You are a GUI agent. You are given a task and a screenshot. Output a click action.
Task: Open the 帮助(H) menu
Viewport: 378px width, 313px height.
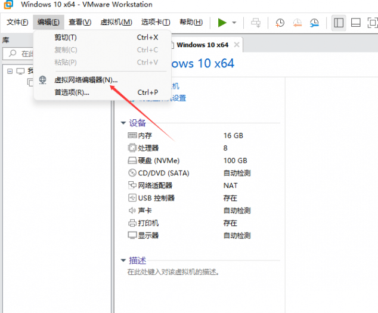tap(191, 22)
